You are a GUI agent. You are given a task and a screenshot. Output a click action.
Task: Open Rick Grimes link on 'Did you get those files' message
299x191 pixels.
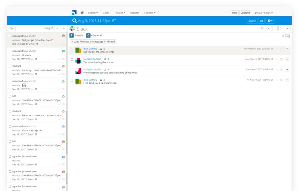[90, 49]
